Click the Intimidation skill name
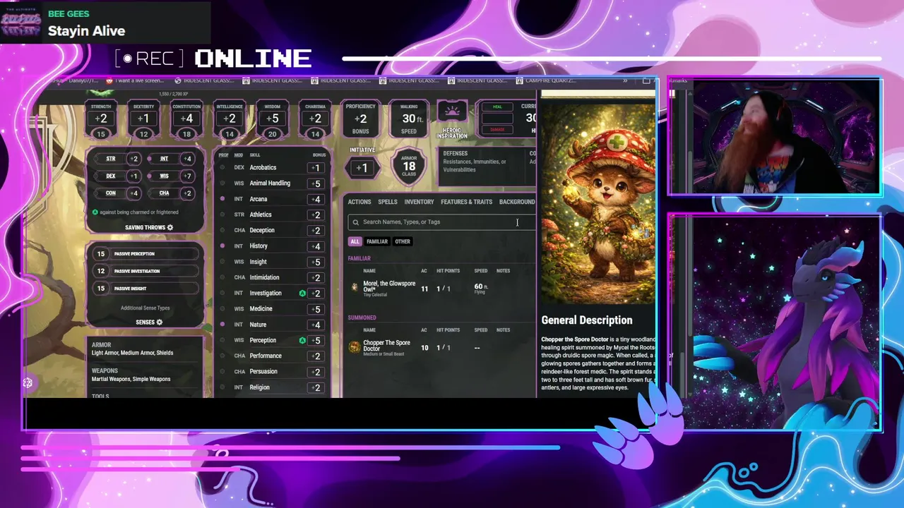The image size is (904, 508). 264,277
